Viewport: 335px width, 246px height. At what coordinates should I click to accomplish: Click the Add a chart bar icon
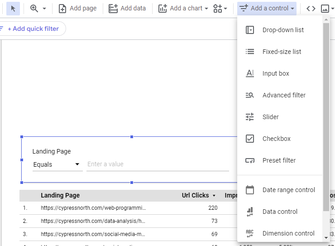pos(163,9)
